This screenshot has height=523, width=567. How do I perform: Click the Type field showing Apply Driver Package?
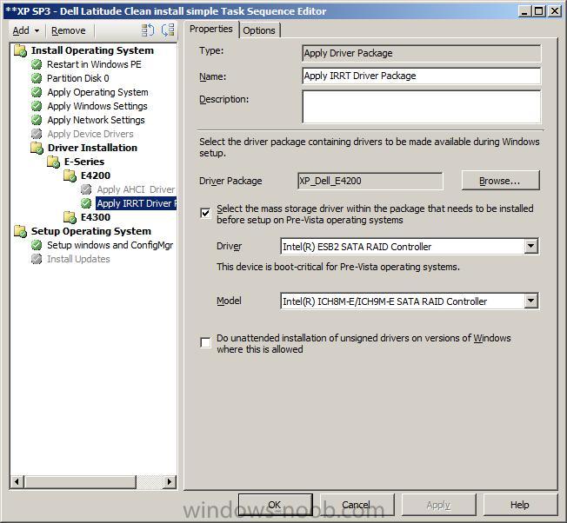pyautogui.click(x=421, y=54)
